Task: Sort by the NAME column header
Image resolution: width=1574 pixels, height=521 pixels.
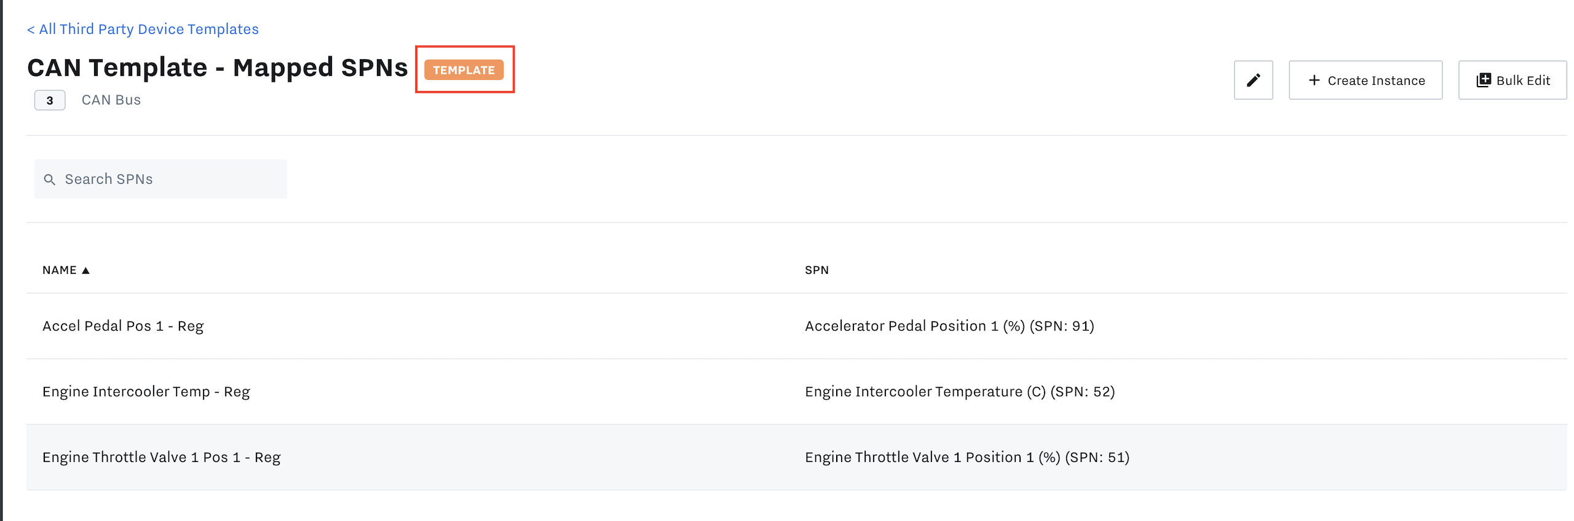Action: pyautogui.click(x=60, y=270)
